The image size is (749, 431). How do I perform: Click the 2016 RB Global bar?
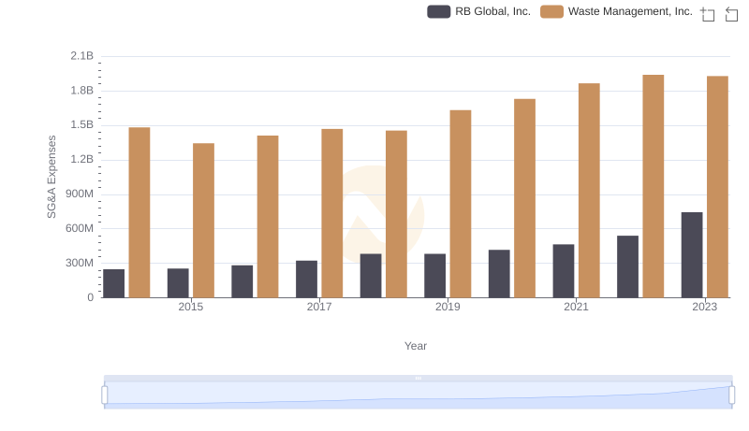242,281
